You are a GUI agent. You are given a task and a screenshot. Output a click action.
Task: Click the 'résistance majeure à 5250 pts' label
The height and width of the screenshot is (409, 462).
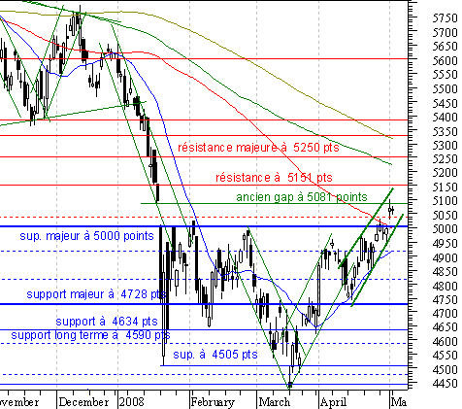[258, 148]
